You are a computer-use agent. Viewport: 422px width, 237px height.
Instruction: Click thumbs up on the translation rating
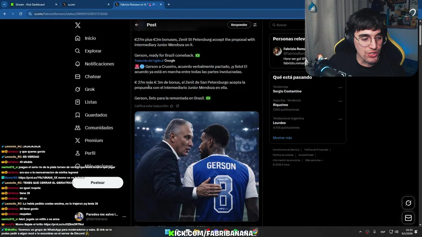point(171,106)
